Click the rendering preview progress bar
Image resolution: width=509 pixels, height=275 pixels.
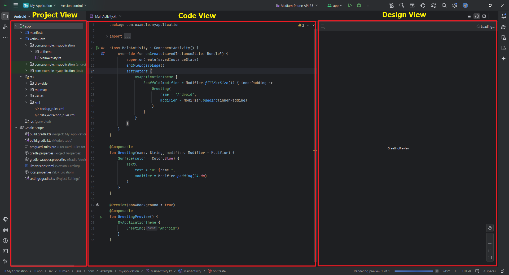coord(414,271)
